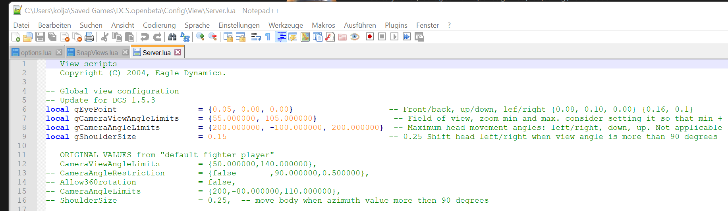Viewport: 728px width, 211px height.
Task: Place cursor on gEyePoint variable name
Action: pos(96,109)
